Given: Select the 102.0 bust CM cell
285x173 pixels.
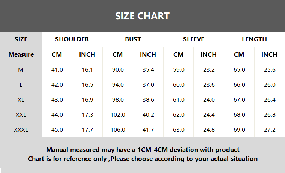Looking at the screenshot, I should tap(118, 115).
